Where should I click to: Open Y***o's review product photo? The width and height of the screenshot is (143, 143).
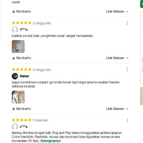18,47
